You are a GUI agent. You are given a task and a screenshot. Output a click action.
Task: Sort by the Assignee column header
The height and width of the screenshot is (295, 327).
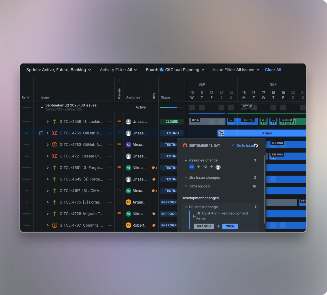(x=134, y=98)
